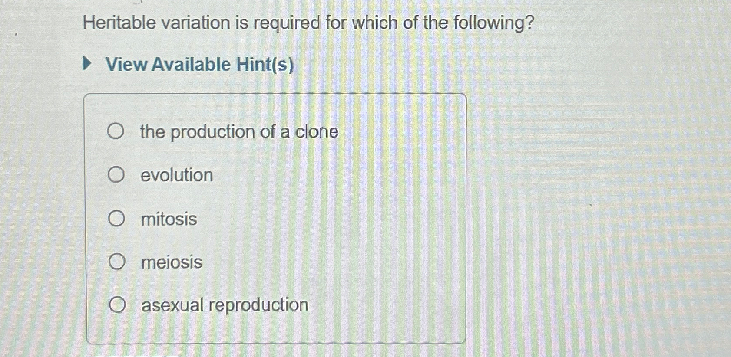This screenshot has height=357, width=731.
Task: Pick asexual reproduction as your answer
Action: click(116, 305)
